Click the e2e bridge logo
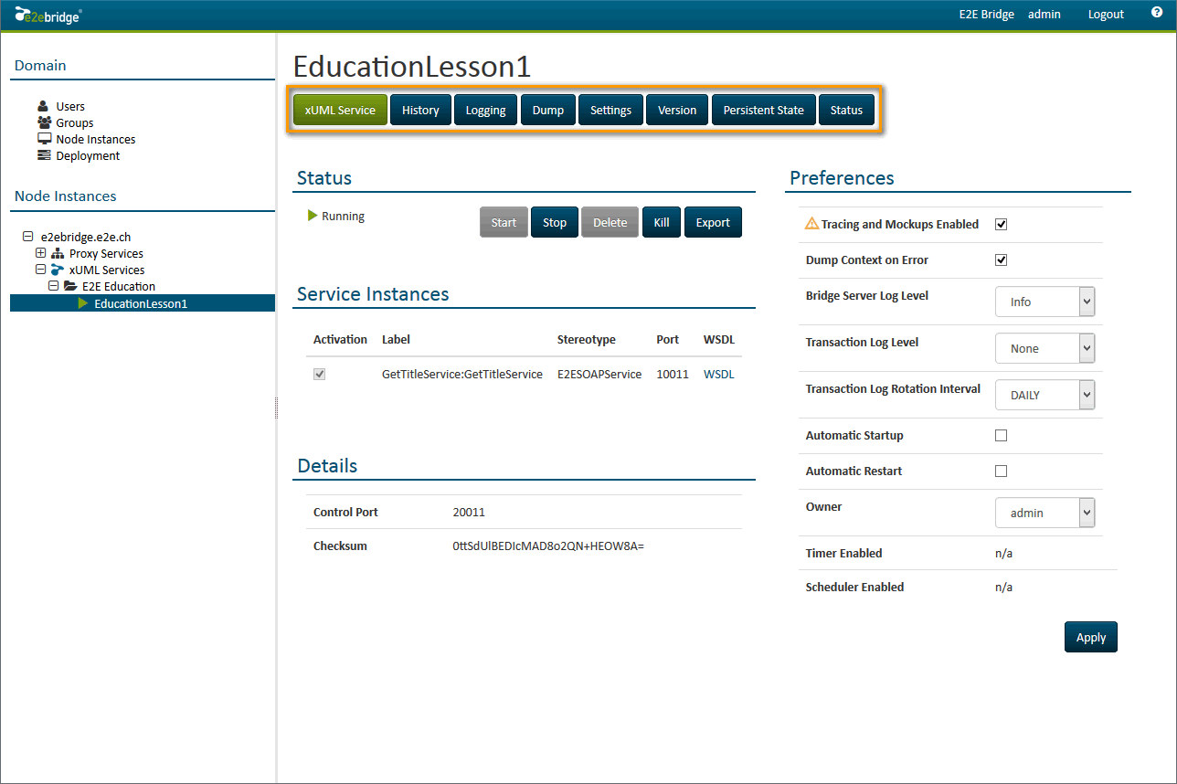 tap(48, 14)
